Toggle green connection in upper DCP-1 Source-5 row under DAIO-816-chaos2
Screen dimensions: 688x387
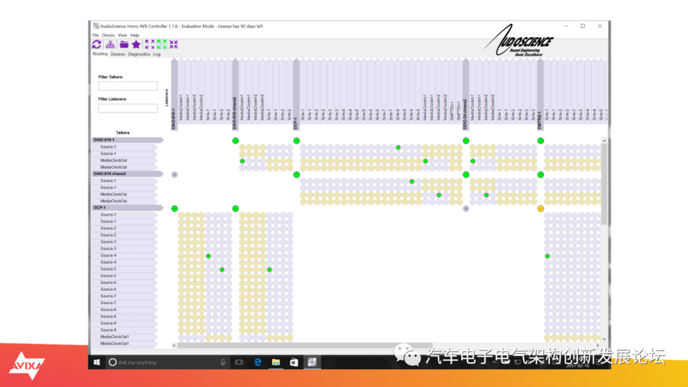[x=269, y=269]
